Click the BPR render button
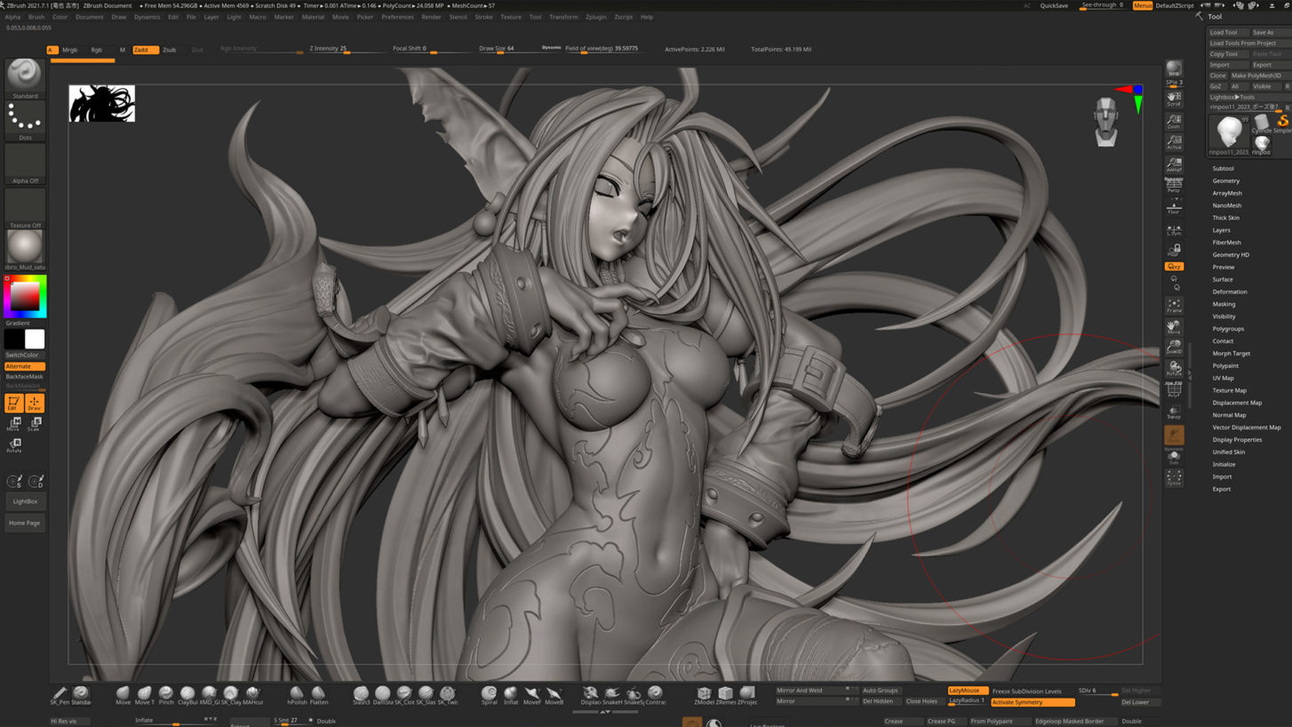Screen dimensions: 1292x727 (x=1174, y=69)
